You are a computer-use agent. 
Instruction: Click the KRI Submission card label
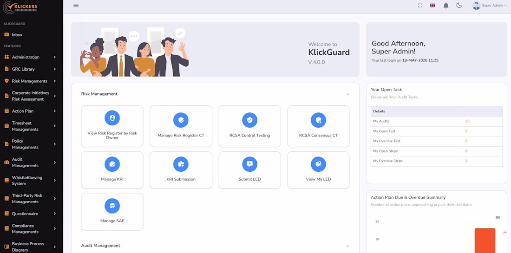pyautogui.click(x=181, y=179)
